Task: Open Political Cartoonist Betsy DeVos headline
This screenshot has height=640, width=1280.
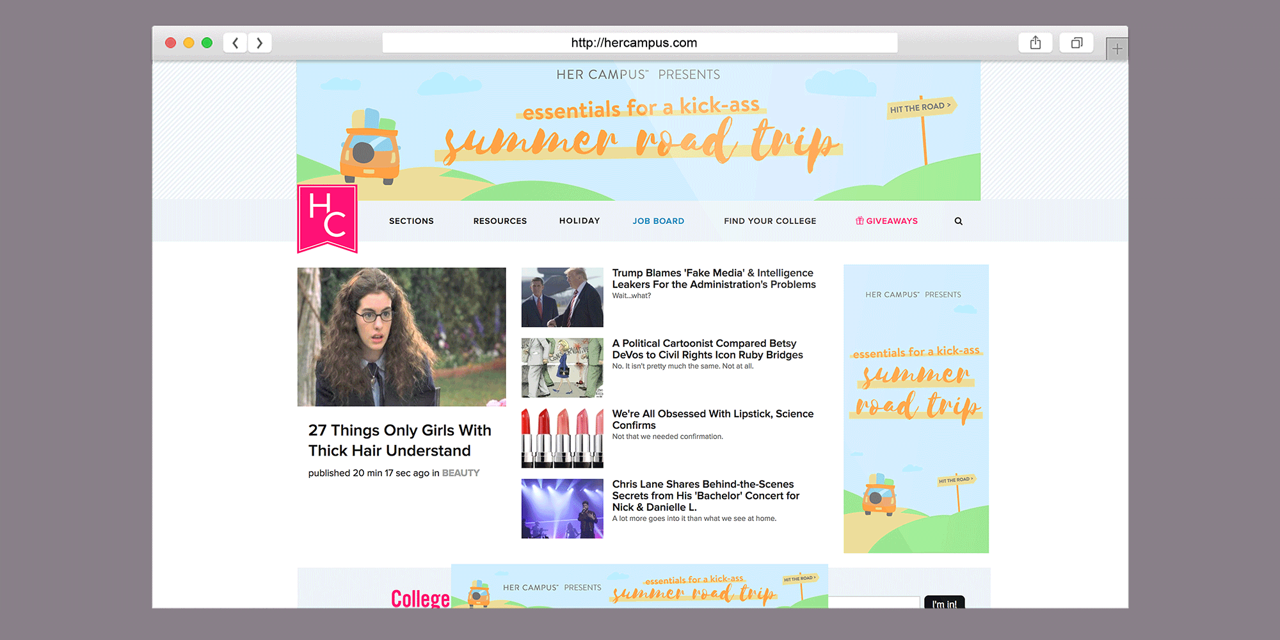Action: 707,349
